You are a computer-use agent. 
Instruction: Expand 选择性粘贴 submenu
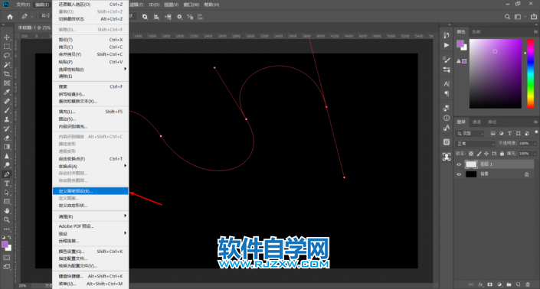tap(90, 69)
